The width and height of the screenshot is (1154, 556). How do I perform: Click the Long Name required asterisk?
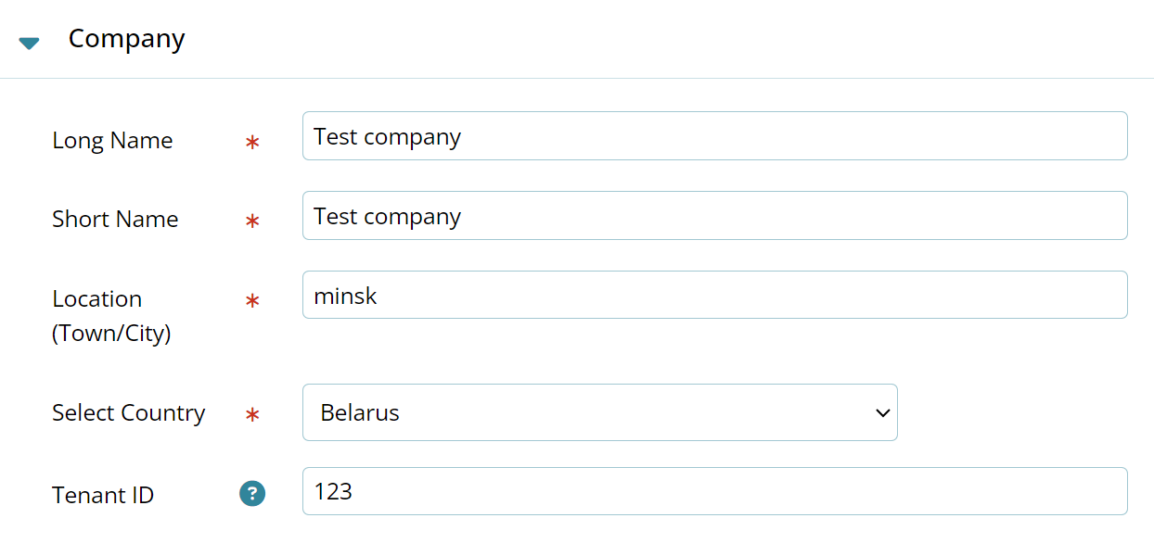[x=252, y=143]
